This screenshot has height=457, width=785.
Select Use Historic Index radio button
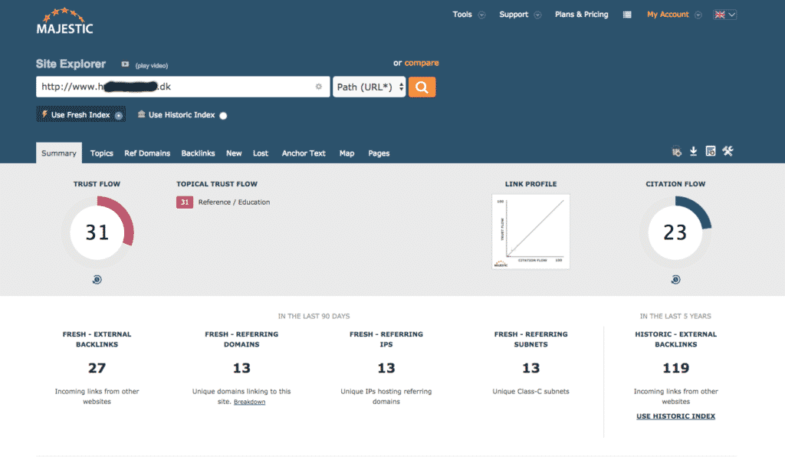[x=223, y=116]
